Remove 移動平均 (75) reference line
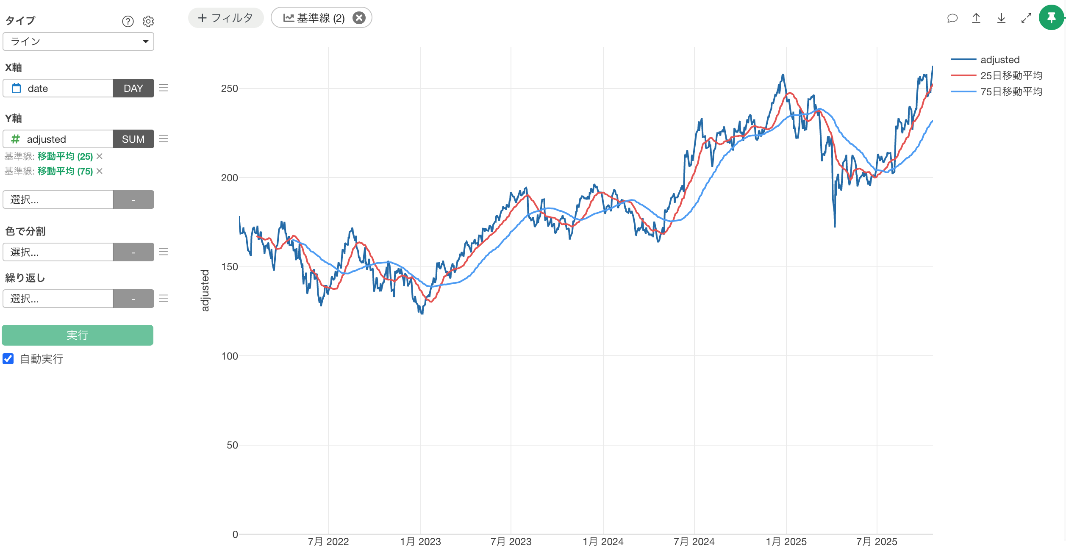The width and height of the screenshot is (1066, 554). (x=100, y=171)
